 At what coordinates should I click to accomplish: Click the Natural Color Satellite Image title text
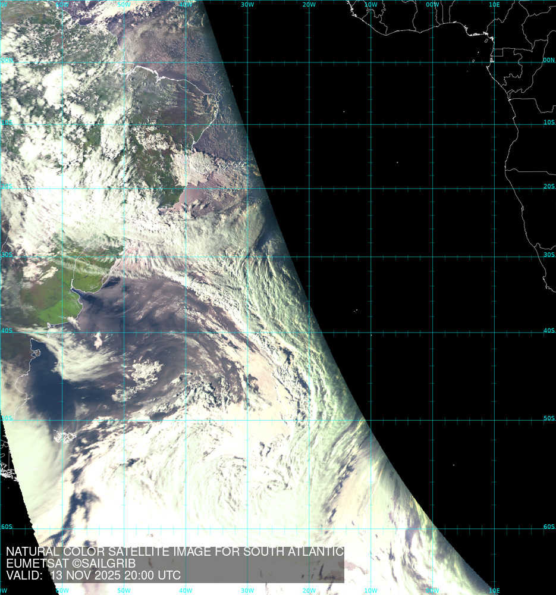tap(175, 552)
